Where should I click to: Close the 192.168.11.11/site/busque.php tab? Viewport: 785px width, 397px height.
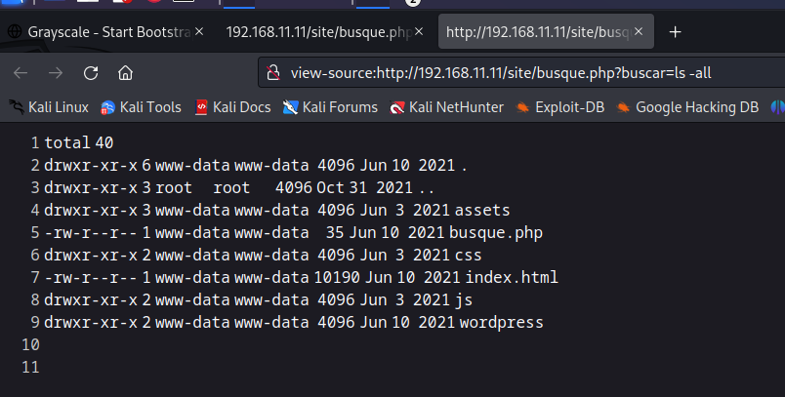pos(419,31)
